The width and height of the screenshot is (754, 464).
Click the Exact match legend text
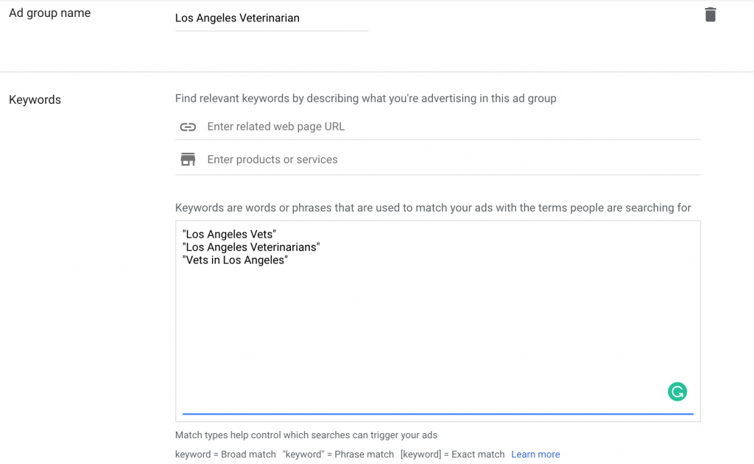tap(453, 454)
